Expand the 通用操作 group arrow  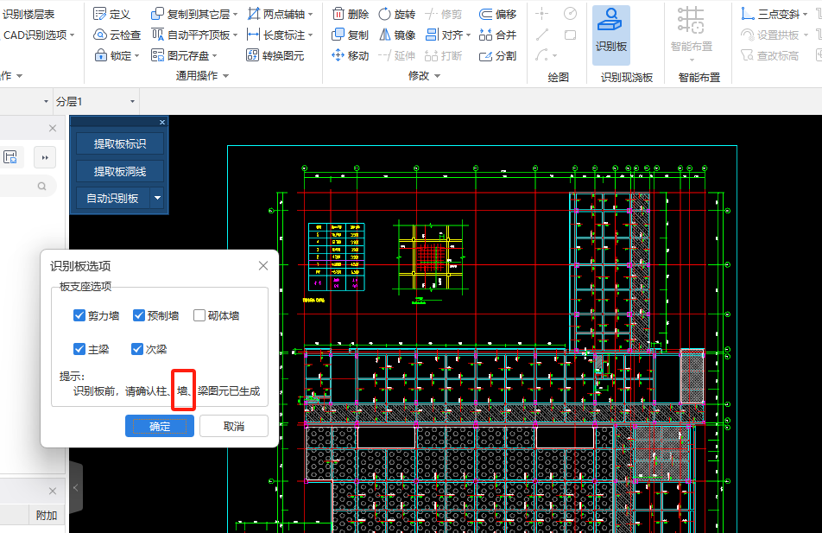coord(226,76)
